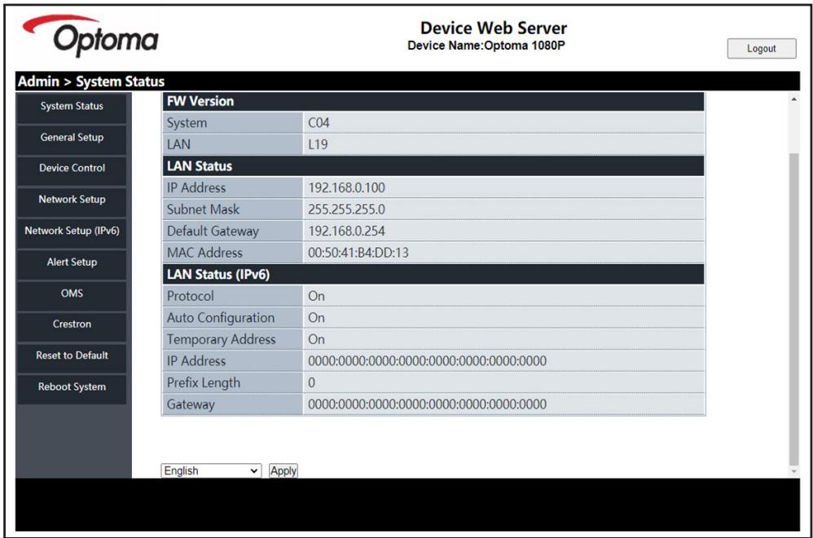813x538 pixels.
Task: Click subnet mask 255.255.255.0
Action: (x=346, y=209)
